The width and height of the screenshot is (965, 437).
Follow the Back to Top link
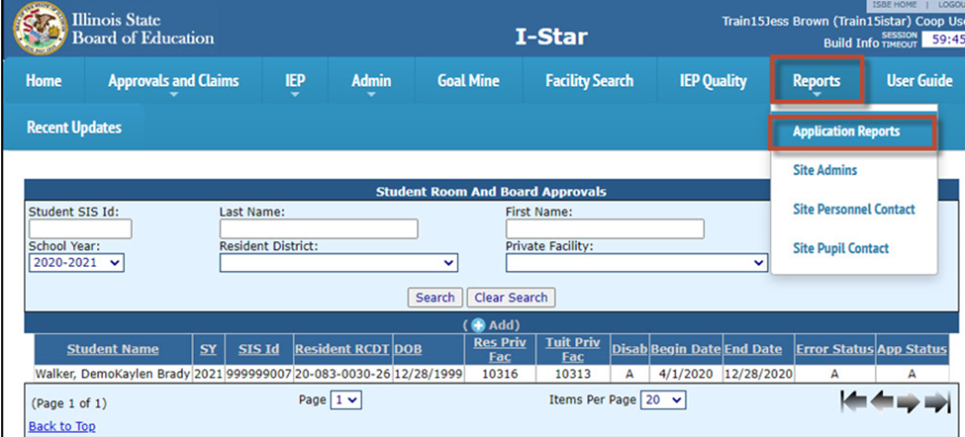point(61,426)
